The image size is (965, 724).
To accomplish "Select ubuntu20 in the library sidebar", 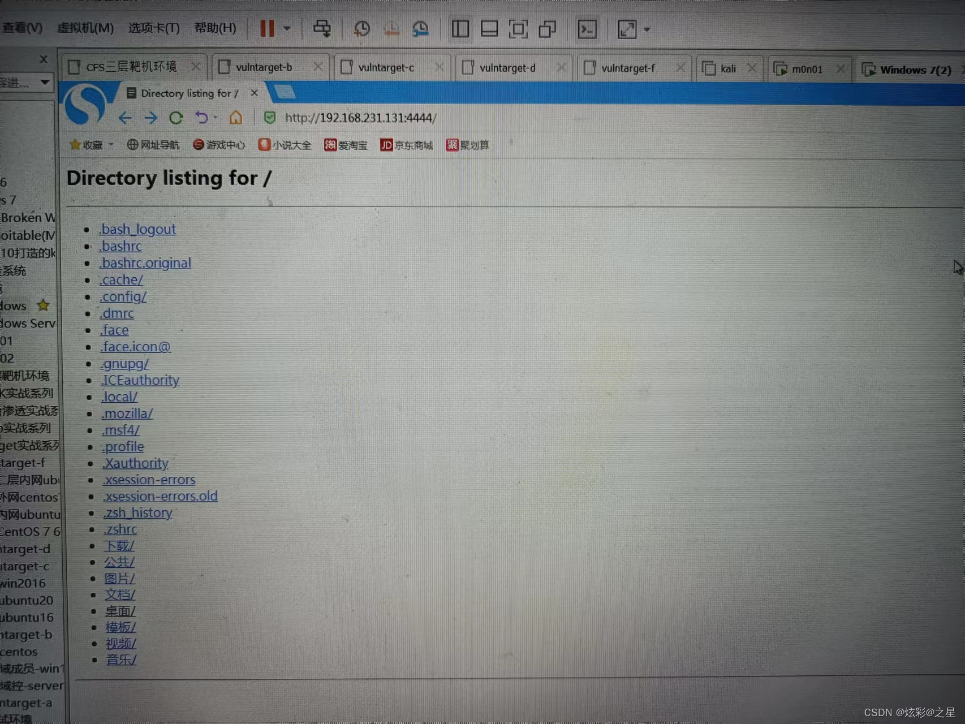I will (x=27, y=600).
